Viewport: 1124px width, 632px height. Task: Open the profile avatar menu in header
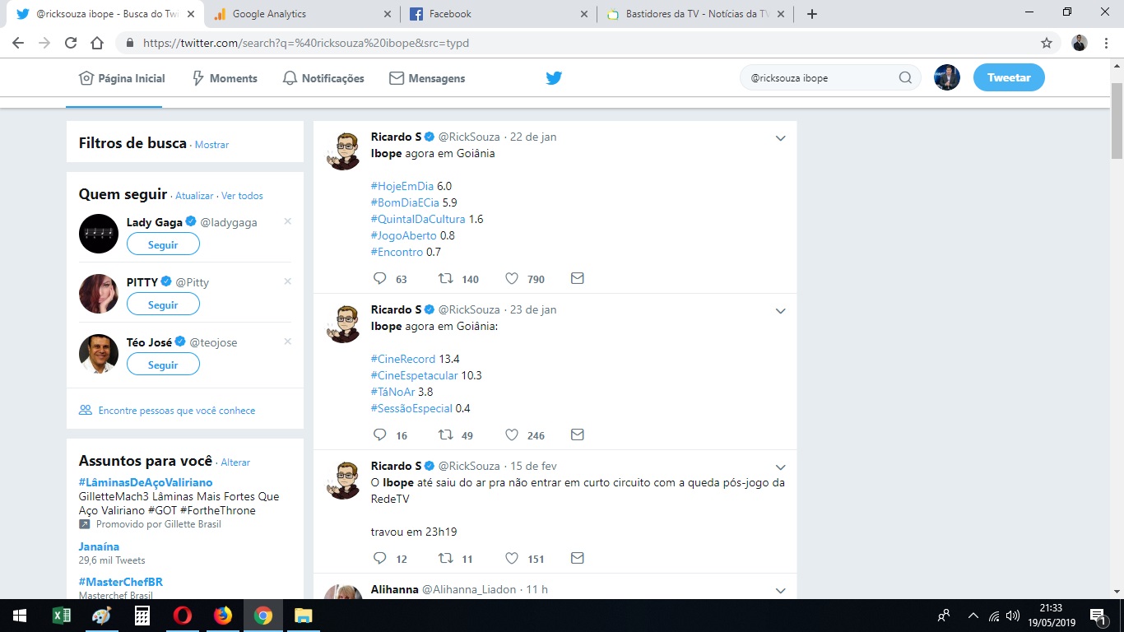947,78
